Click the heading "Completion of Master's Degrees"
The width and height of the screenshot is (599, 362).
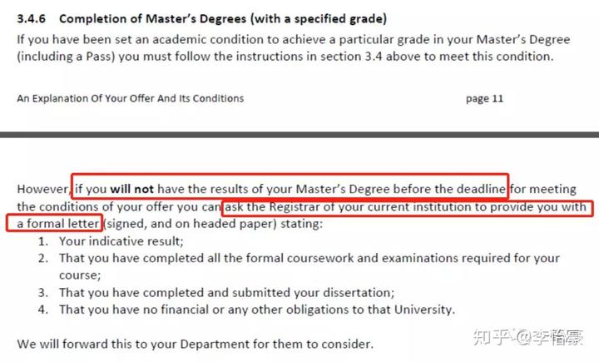pos(152,19)
